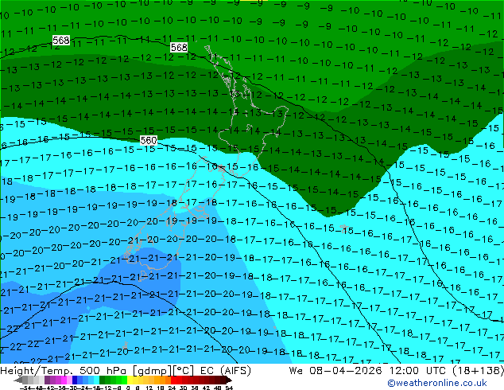Click the gray arrow tip of the color scale
Screen dimensions: 504x390
(18, 380)
